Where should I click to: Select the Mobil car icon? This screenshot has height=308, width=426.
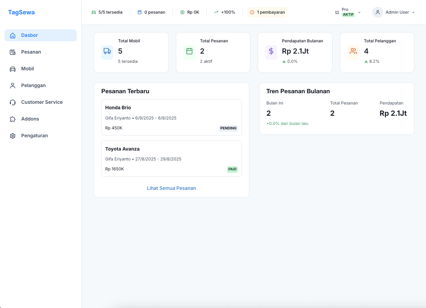pos(13,68)
